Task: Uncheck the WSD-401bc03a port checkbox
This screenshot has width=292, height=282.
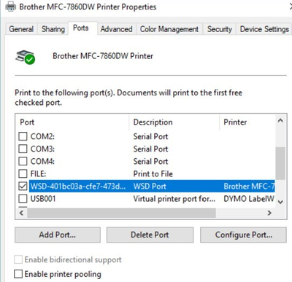Action: (23, 187)
